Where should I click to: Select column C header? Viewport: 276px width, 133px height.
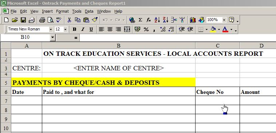click(x=218, y=46)
